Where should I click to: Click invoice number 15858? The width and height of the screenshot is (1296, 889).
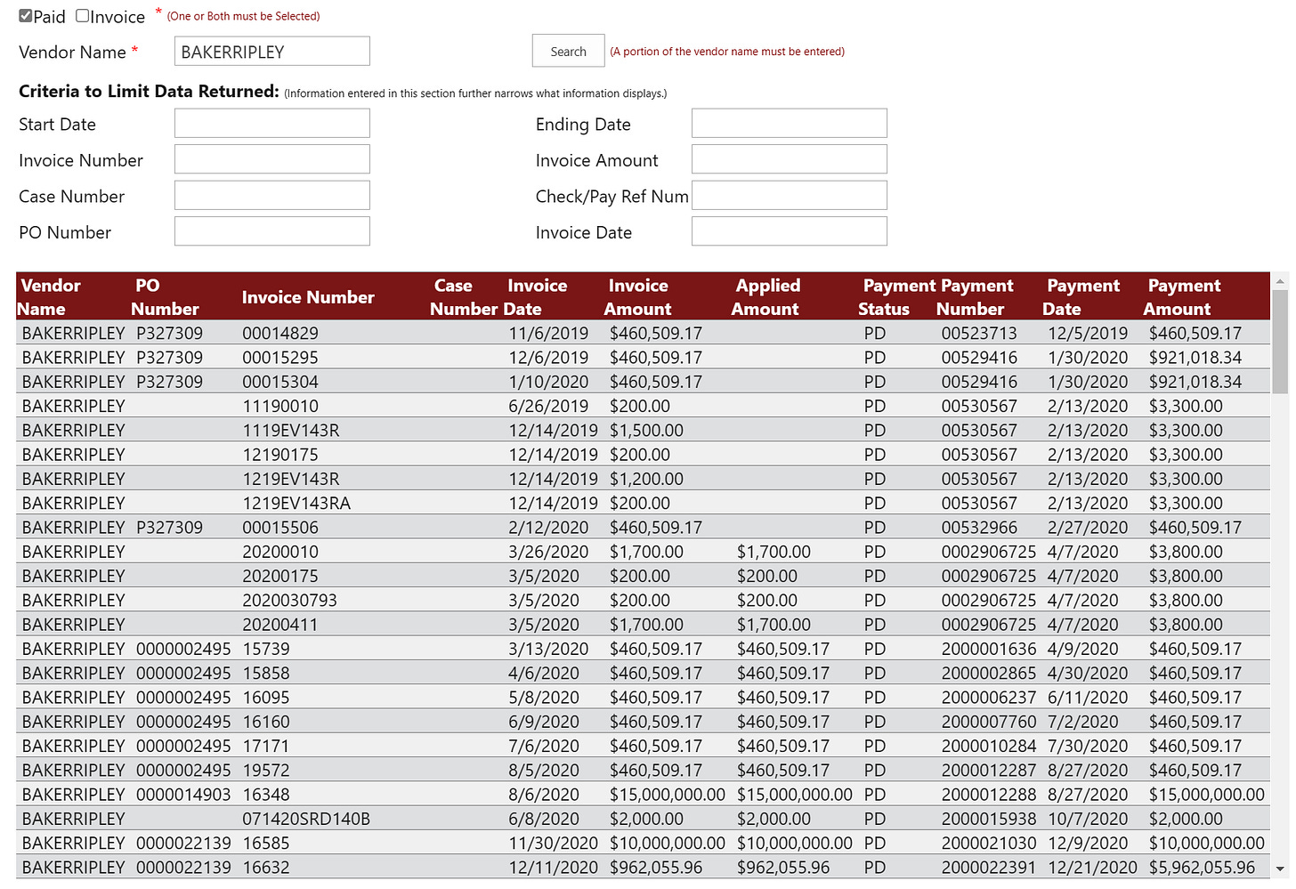click(266, 674)
